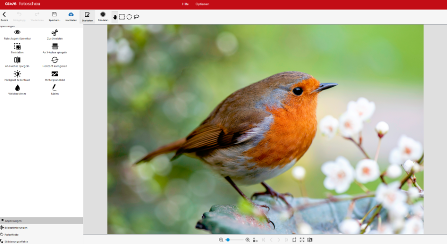The height and width of the screenshot is (244, 447).
Task: Select the rectangular selection tool
Action: click(122, 17)
